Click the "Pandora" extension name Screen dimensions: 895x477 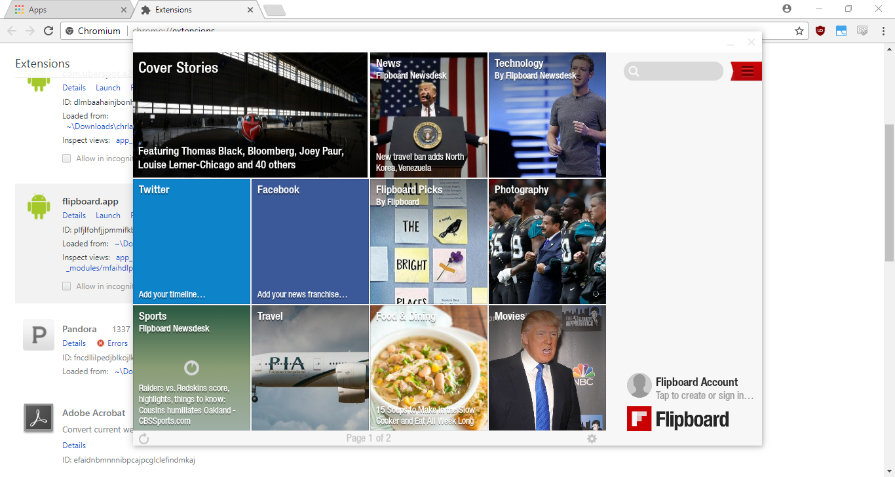point(79,329)
